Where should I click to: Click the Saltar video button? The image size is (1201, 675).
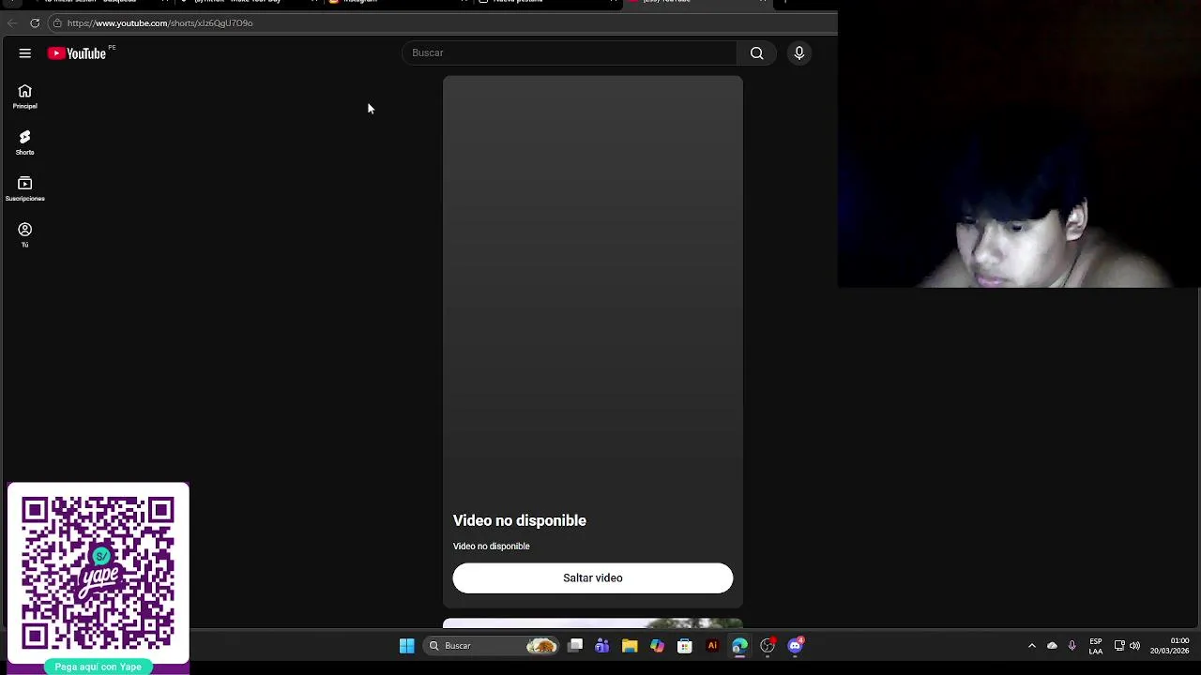pyautogui.click(x=593, y=578)
